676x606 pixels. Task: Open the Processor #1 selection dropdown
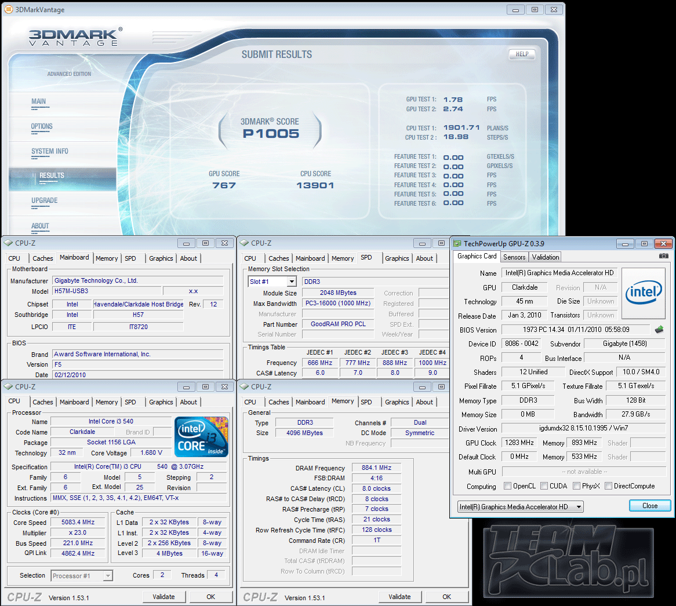pyautogui.click(x=108, y=575)
